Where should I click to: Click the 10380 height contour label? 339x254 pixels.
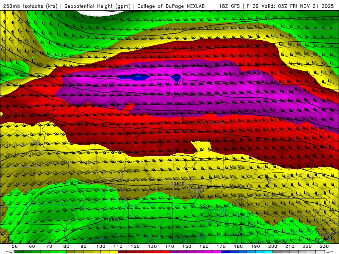(178, 95)
